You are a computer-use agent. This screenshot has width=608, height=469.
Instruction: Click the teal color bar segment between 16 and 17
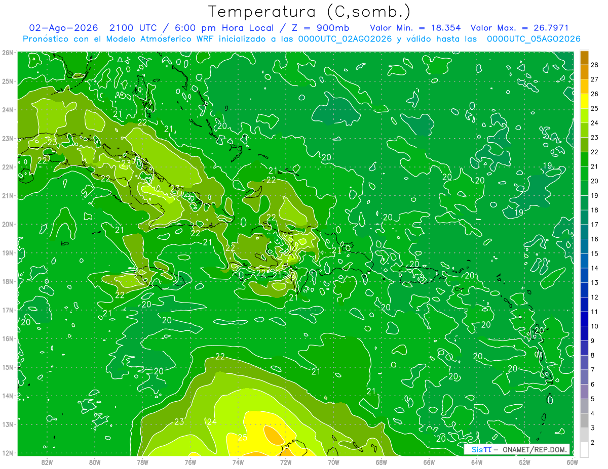click(584, 232)
